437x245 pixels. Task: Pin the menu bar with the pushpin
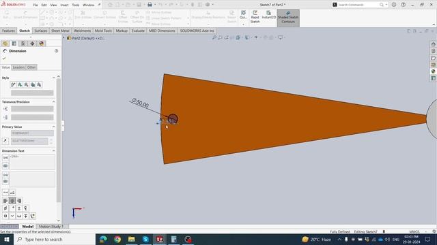(x=99, y=5)
